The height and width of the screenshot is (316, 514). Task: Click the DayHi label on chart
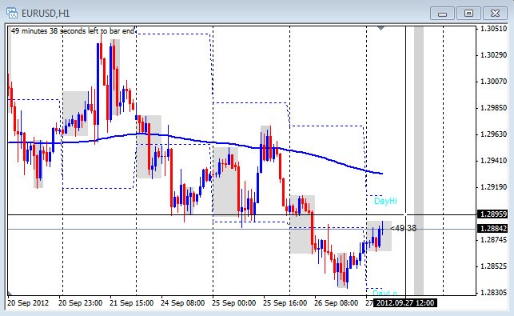point(385,201)
